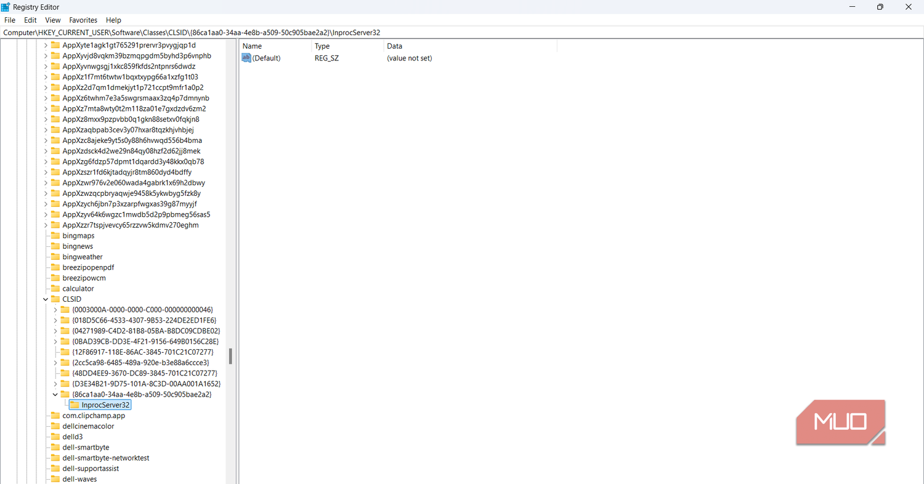Click the Registry Editor title bar icon
The width and height of the screenshot is (924, 484).
(x=6, y=7)
